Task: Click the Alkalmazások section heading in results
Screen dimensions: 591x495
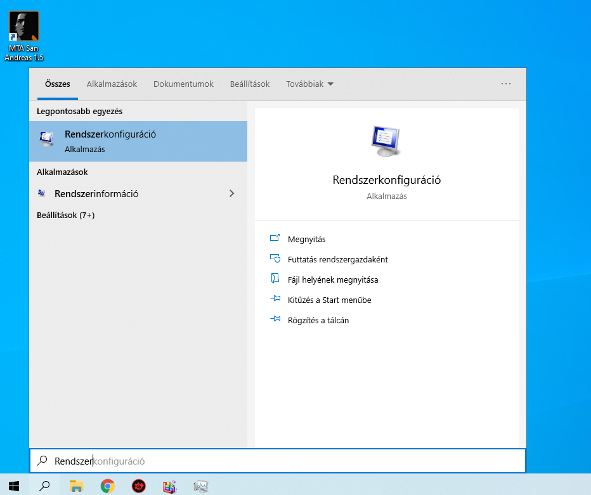Action: [x=62, y=172]
